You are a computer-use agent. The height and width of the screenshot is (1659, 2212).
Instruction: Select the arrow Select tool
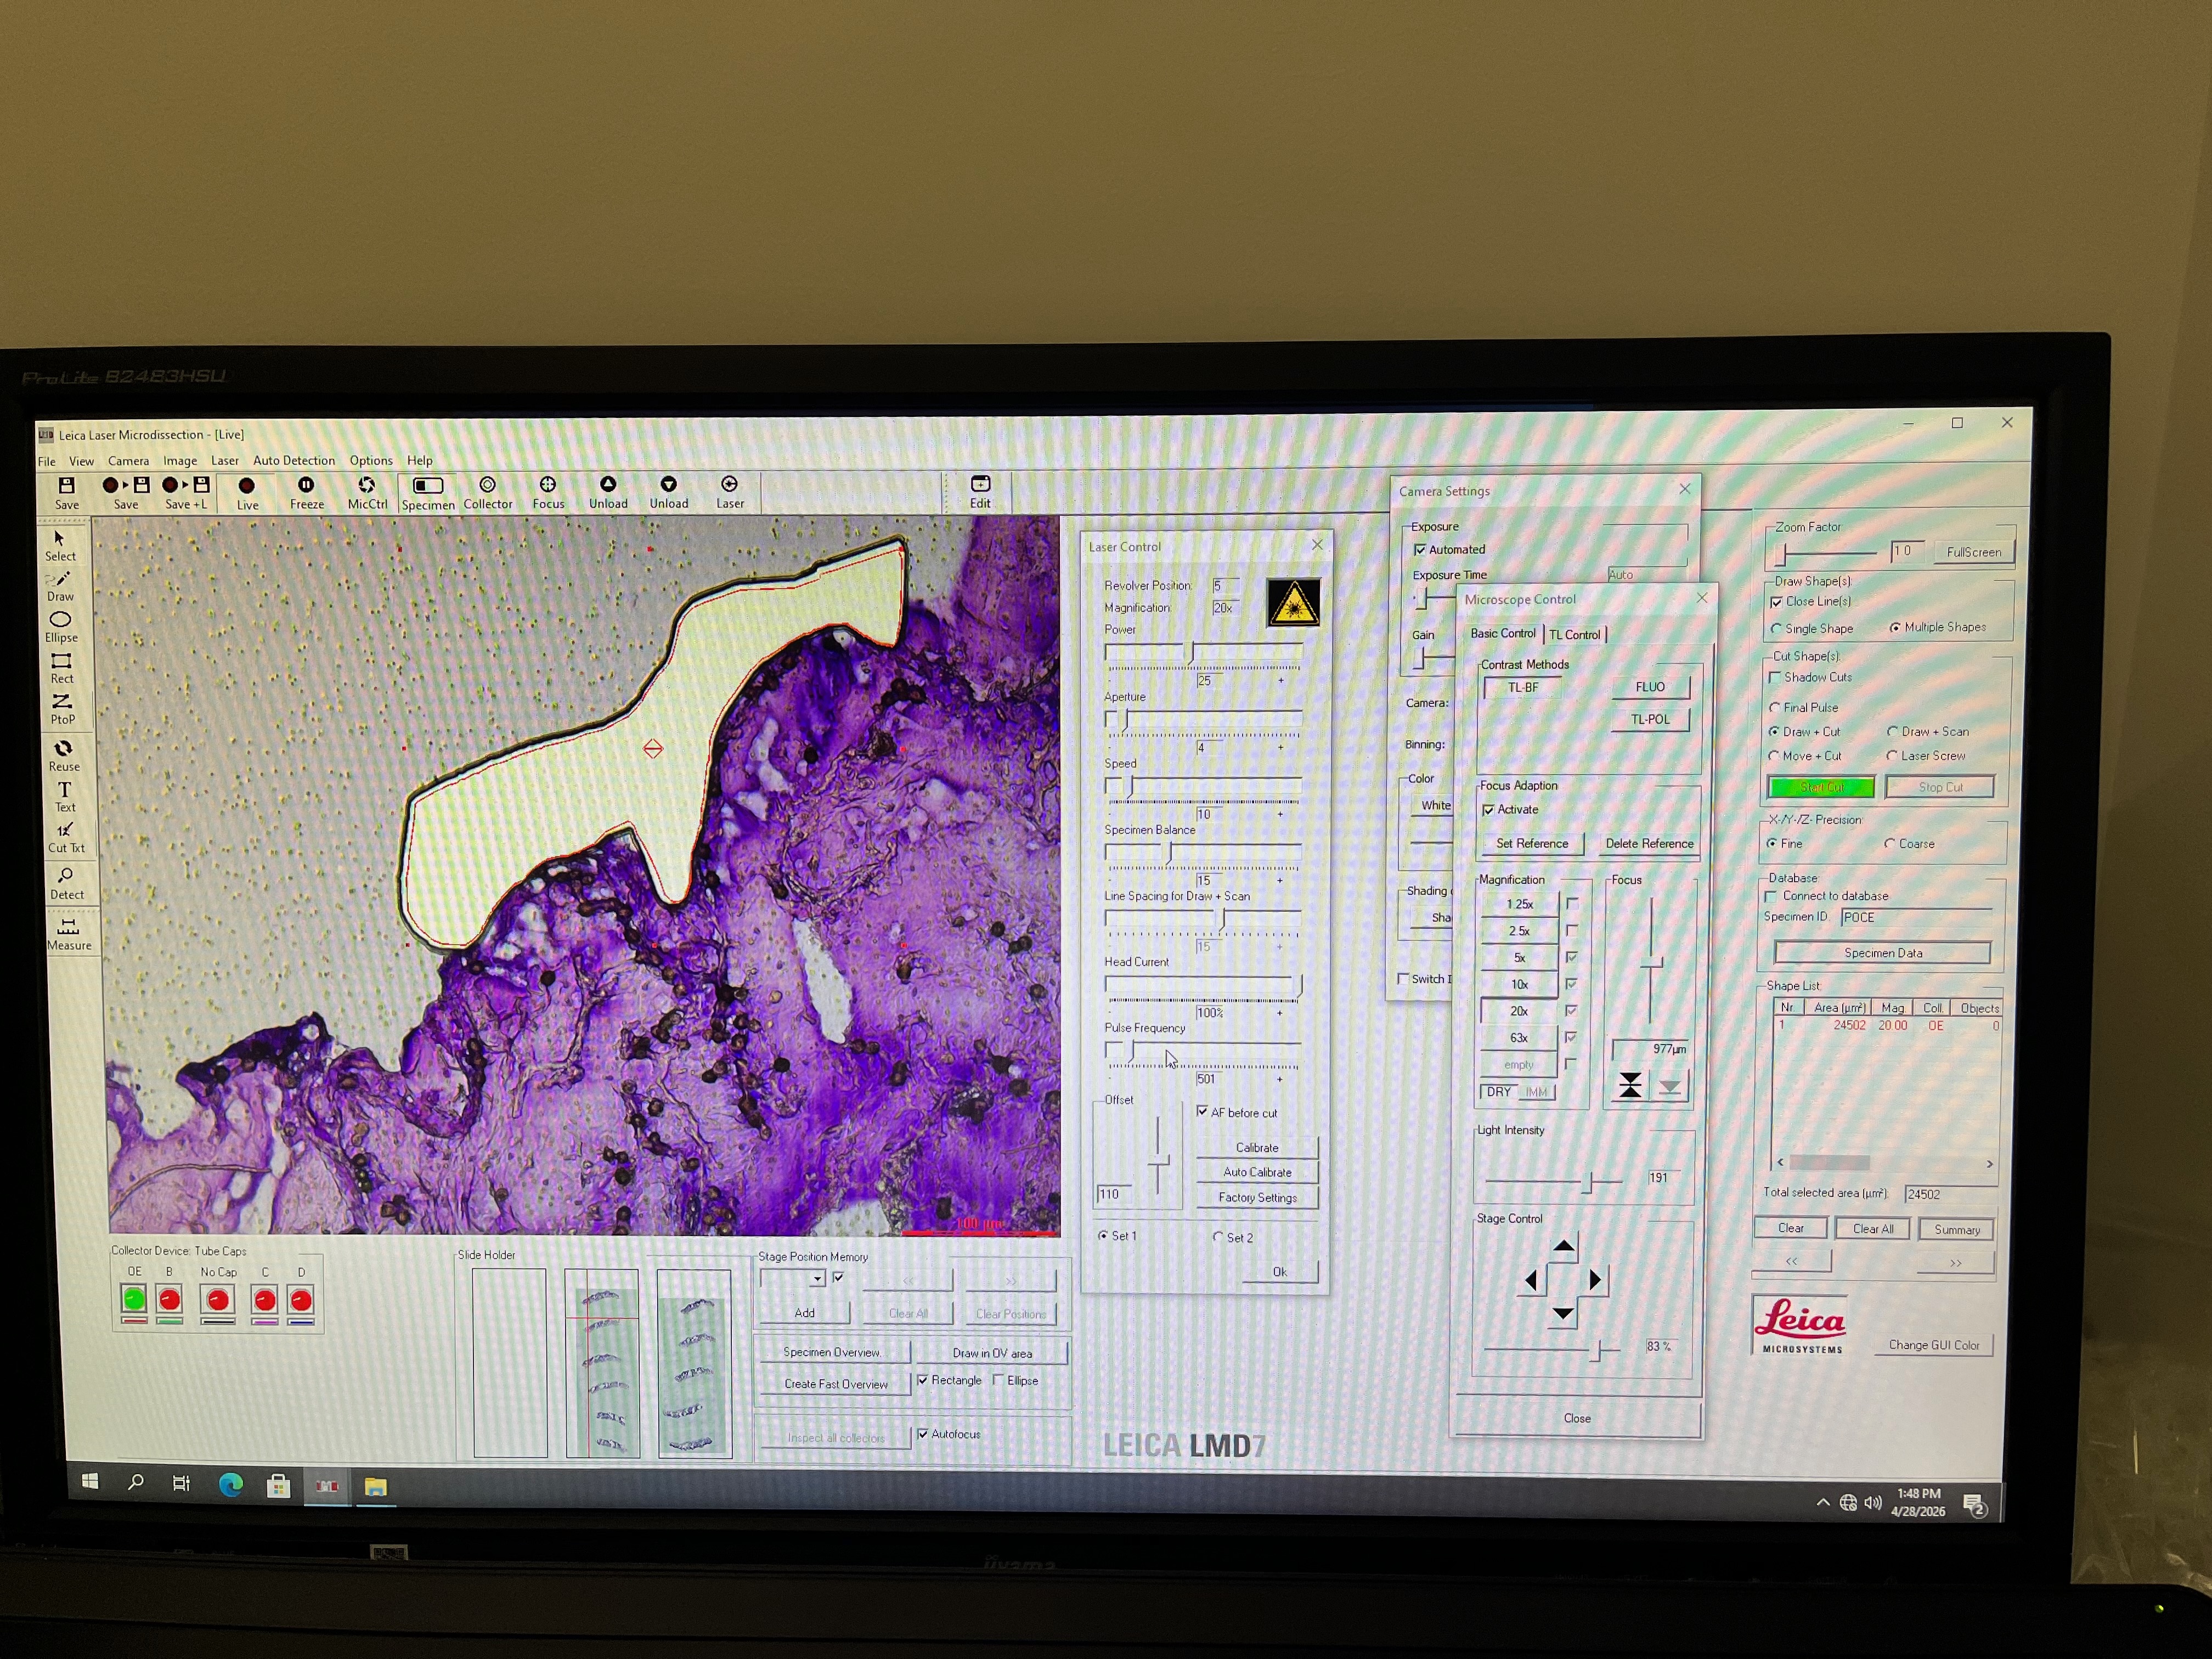click(60, 546)
